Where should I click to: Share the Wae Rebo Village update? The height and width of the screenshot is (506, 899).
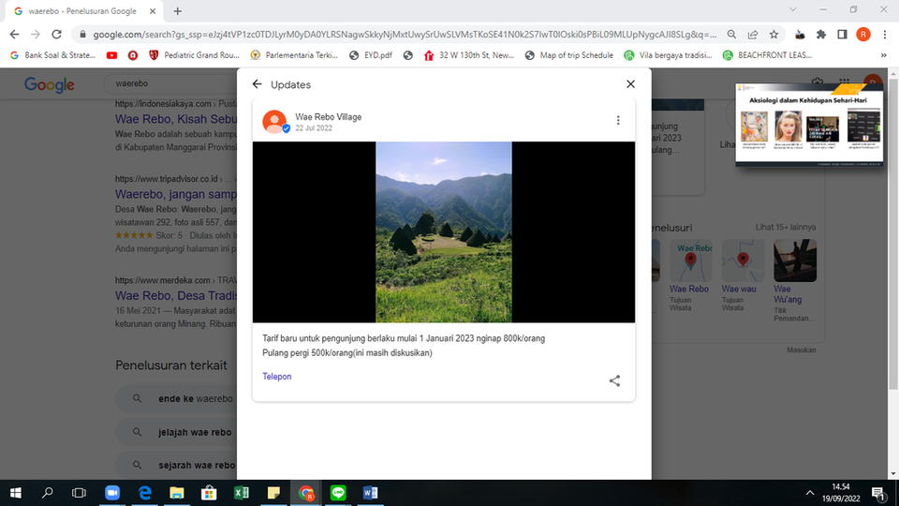pyautogui.click(x=614, y=381)
